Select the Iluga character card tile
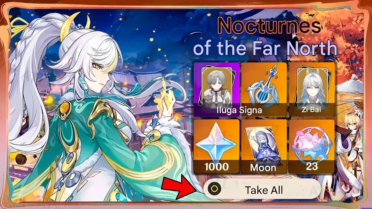Screen dimensions: 372x209 [x=217, y=89]
